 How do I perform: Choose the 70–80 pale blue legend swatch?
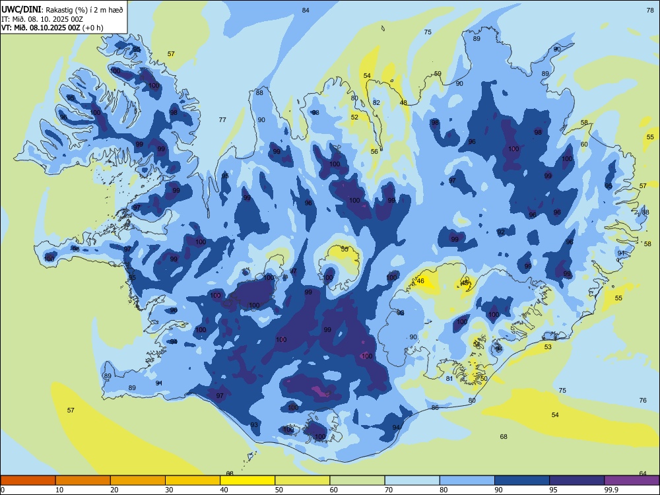click(x=412, y=480)
